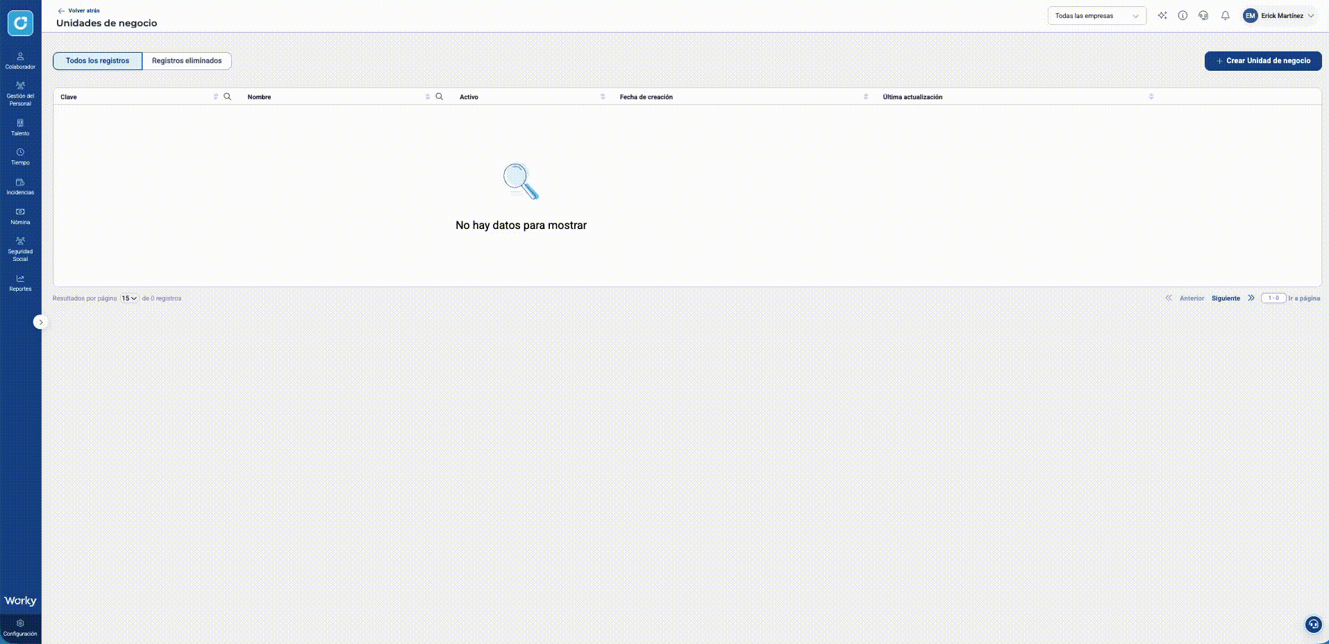
Task: Open Gestión del Personal in sidebar
Action: click(x=20, y=94)
